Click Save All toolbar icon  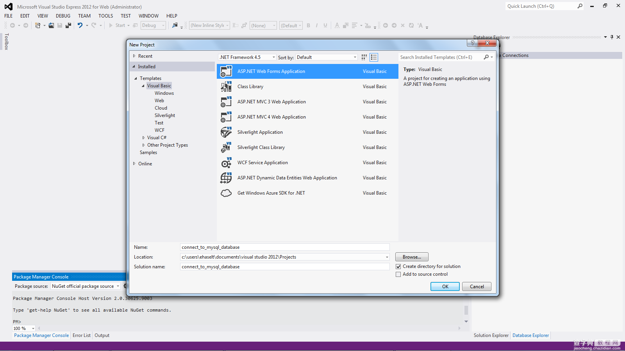[x=68, y=25]
